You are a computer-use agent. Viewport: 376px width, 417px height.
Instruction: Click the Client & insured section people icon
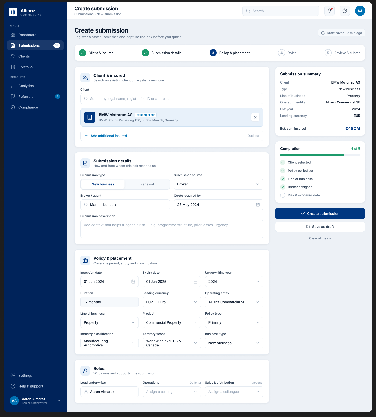[85, 78]
